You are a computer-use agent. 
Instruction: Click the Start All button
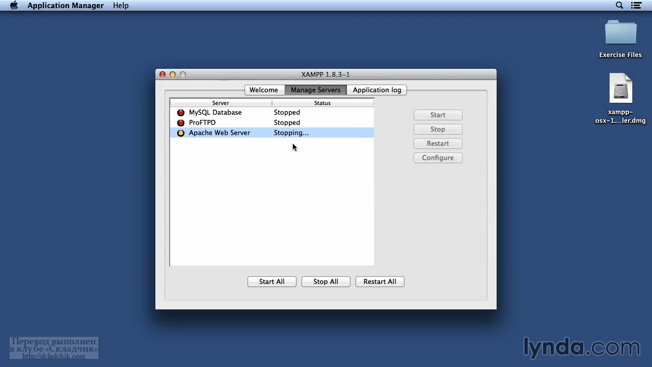(x=272, y=282)
